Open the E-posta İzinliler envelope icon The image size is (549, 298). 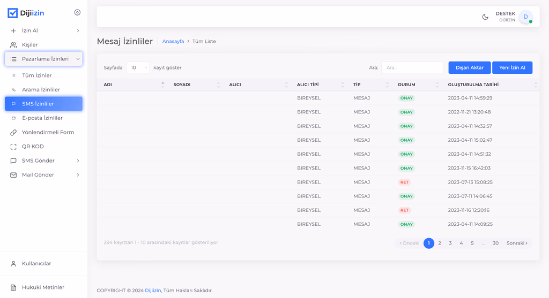pos(14,118)
